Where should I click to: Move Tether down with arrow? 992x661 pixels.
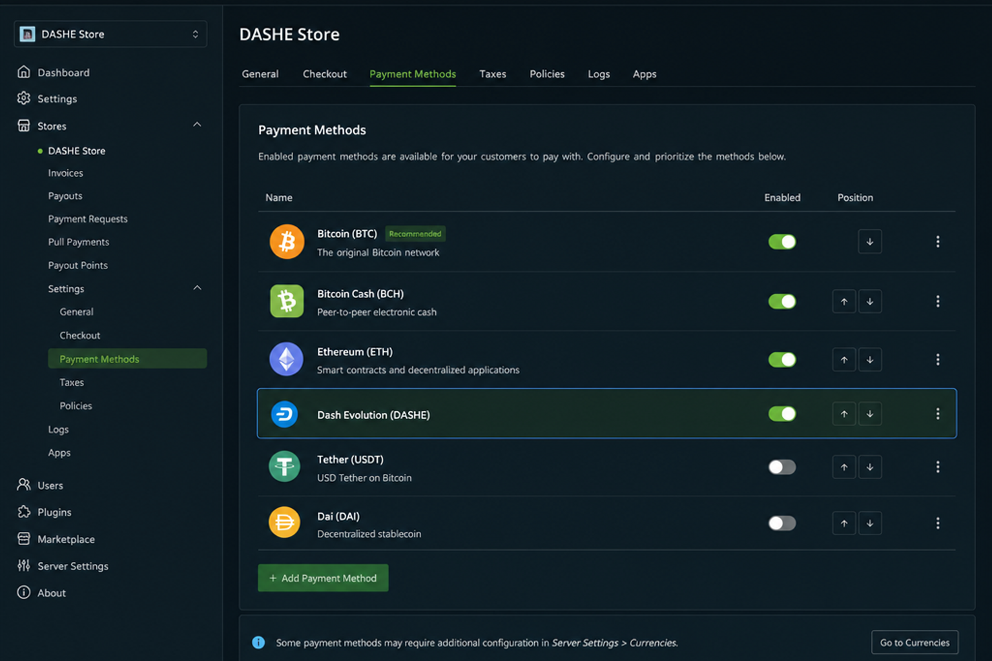(x=870, y=467)
